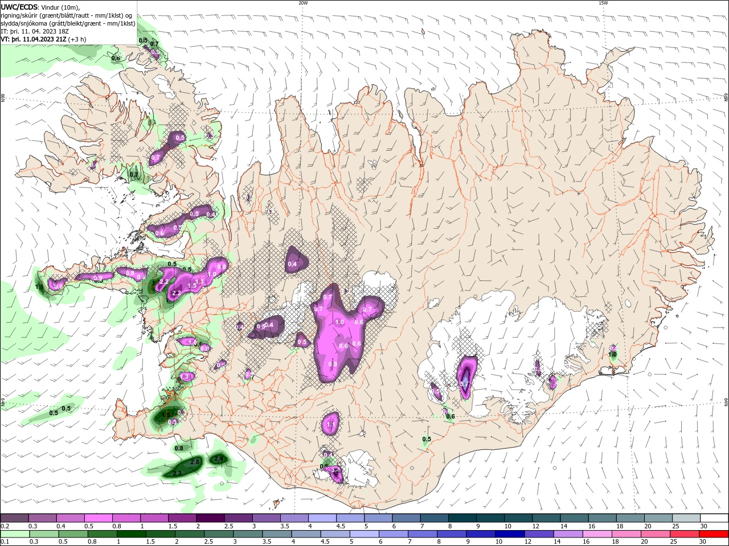Click the snow legend swatch between 0.2 and 0.3
The width and height of the screenshot is (729, 546).
click(15, 518)
